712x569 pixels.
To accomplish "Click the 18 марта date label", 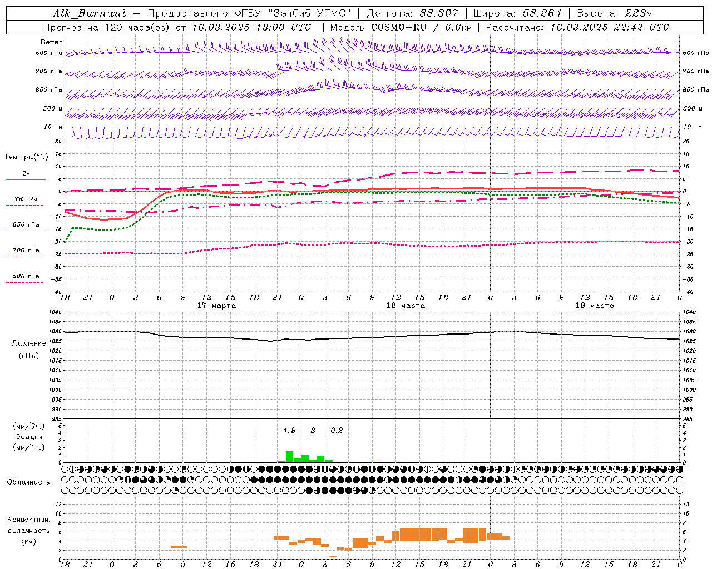I will (406, 306).
